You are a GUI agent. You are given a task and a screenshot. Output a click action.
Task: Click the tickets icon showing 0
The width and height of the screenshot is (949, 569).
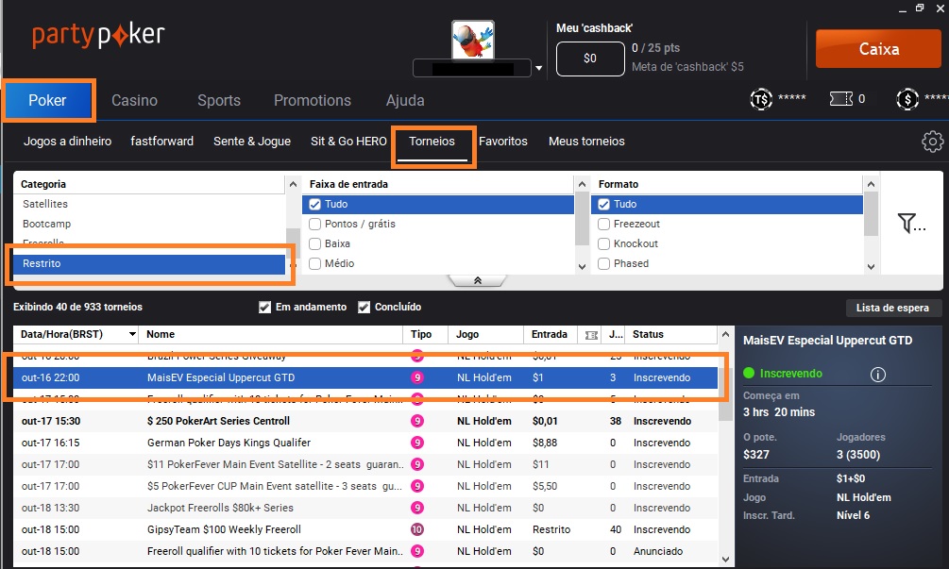coord(841,98)
